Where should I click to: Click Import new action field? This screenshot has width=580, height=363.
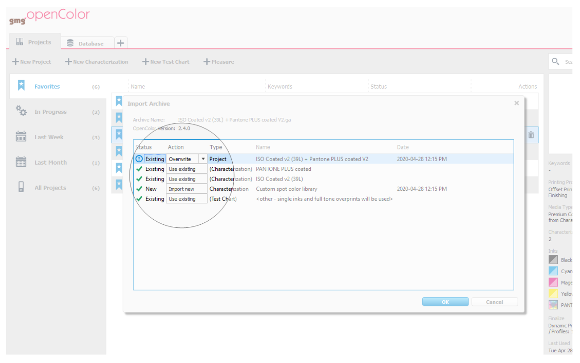(x=187, y=189)
